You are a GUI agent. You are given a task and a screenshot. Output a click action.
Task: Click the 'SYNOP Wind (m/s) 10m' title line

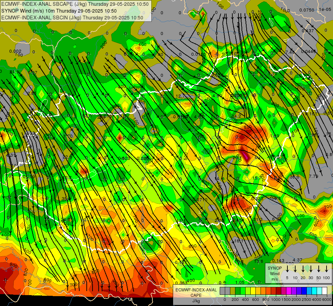tap(59, 11)
